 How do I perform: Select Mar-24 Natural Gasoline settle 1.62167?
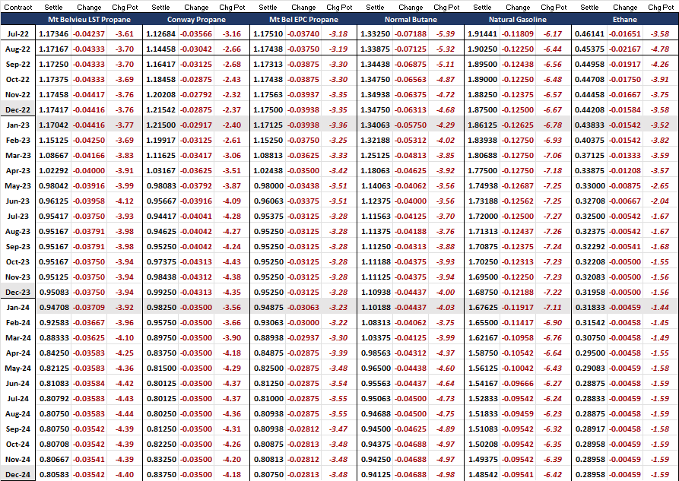point(482,337)
